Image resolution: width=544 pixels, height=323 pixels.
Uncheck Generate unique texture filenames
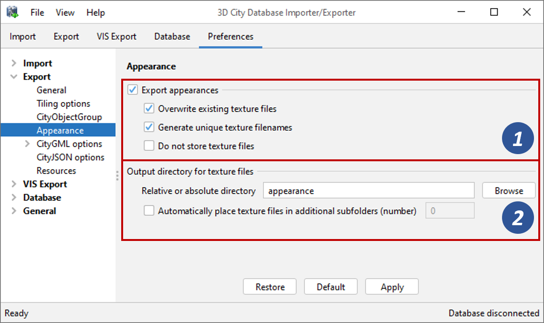click(x=149, y=127)
